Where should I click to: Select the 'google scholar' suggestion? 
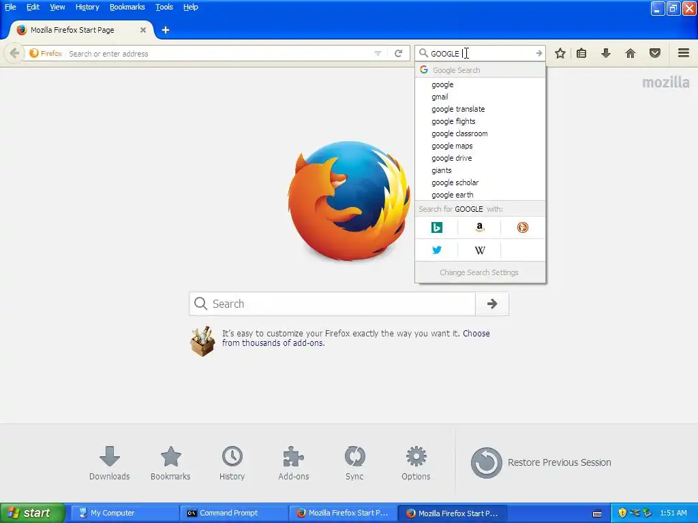tap(480, 183)
